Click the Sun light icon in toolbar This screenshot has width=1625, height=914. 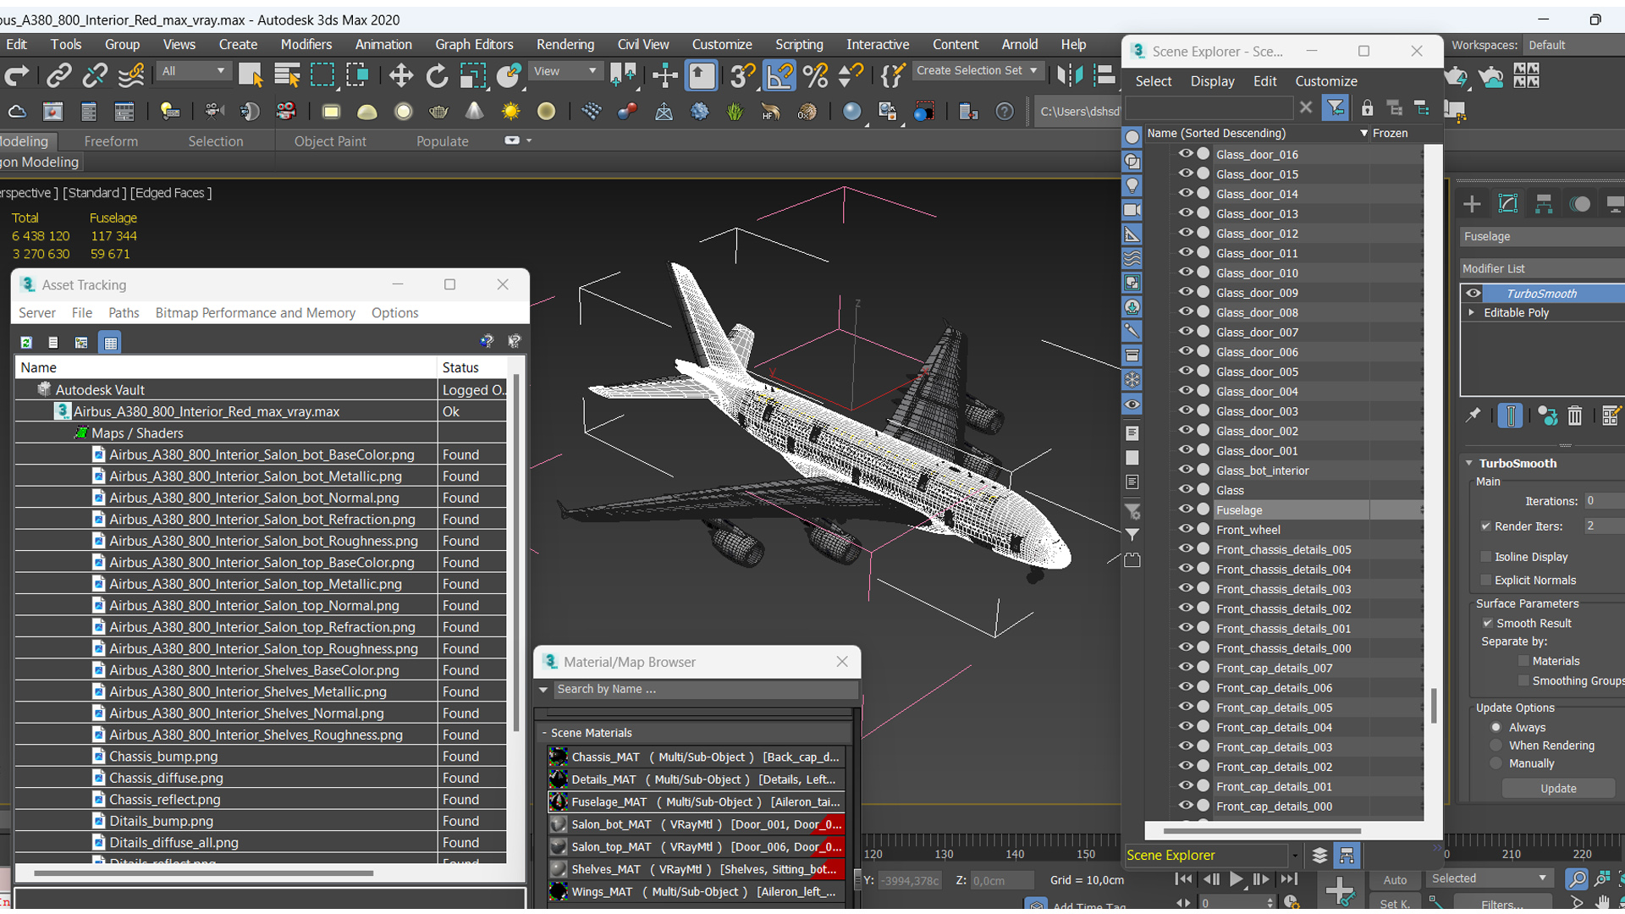(510, 112)
